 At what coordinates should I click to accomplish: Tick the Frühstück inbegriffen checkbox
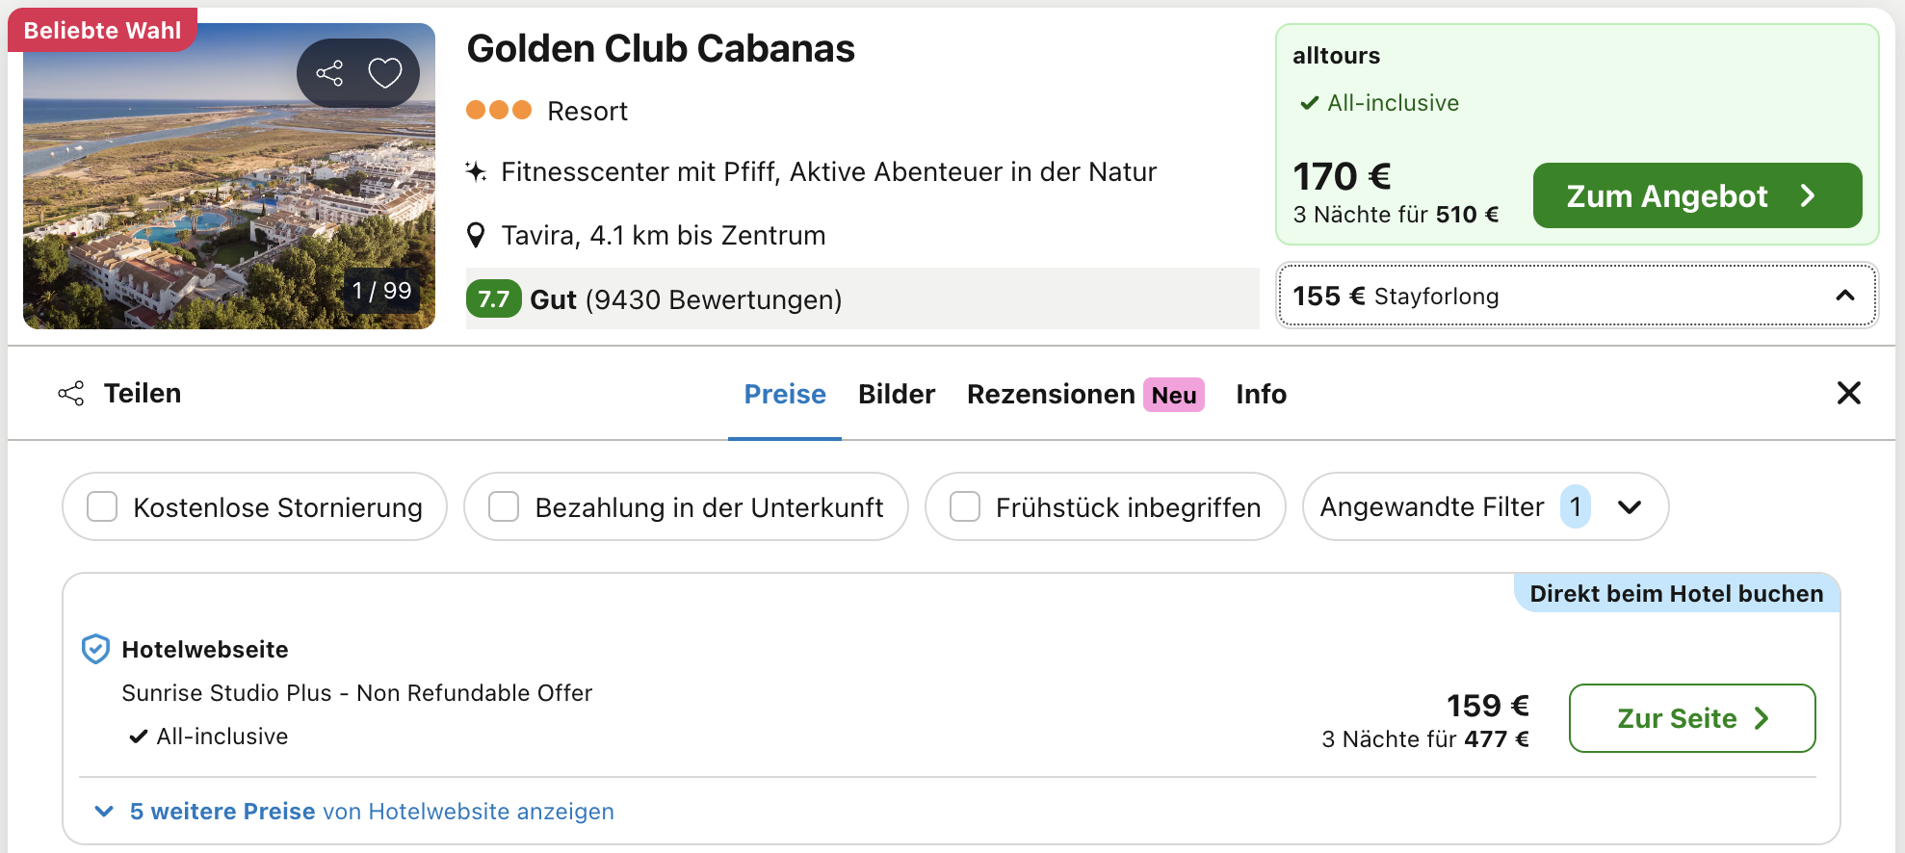point(965,506)
